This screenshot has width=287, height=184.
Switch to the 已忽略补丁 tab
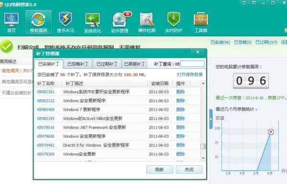point(78,64)
